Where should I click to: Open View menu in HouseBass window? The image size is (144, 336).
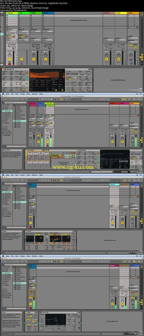[28, 94]
